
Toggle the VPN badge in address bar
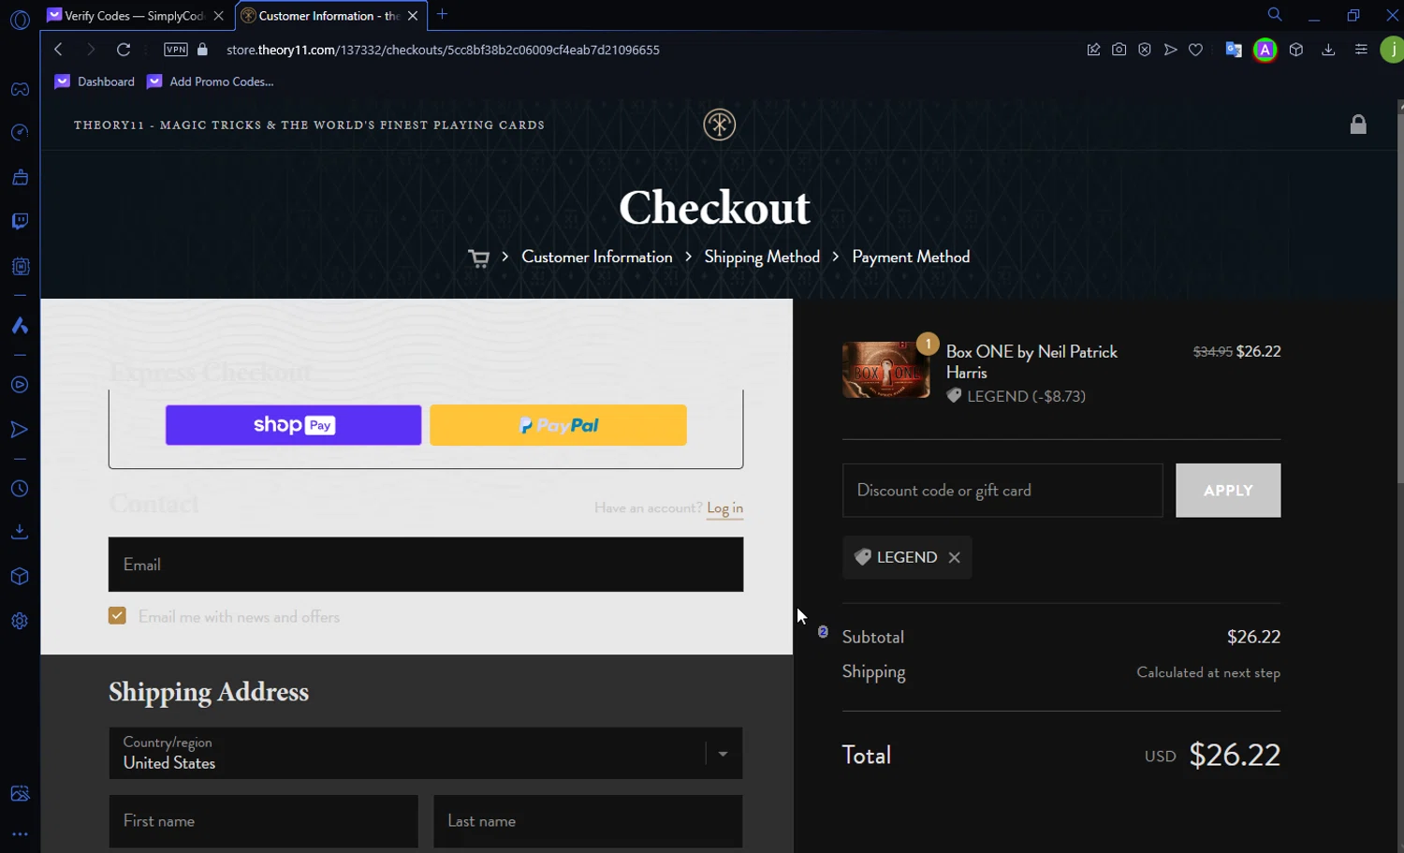pyautogui.click(x=176, y=50)
